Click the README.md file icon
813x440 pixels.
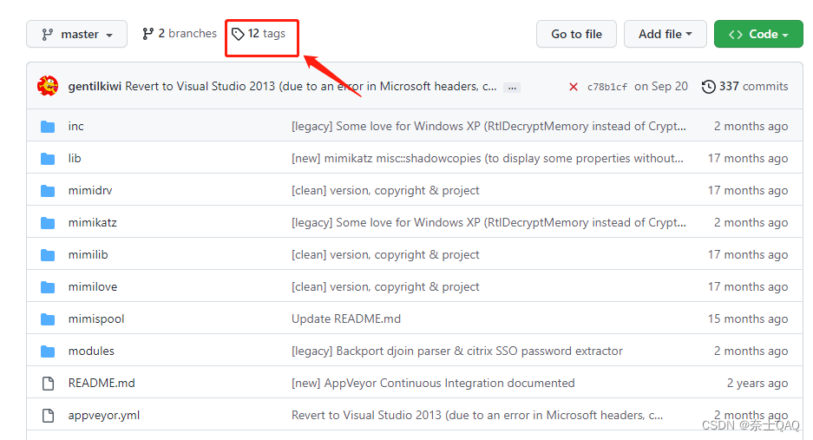coord(49,384)
